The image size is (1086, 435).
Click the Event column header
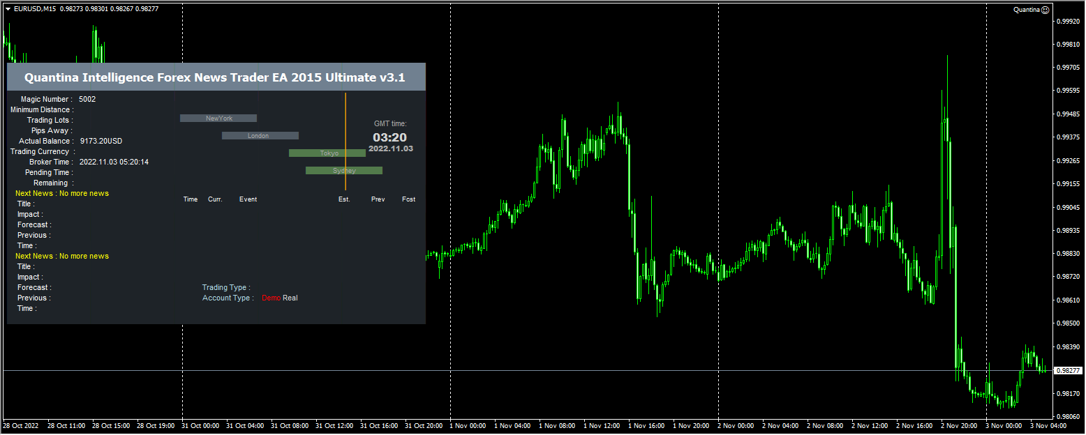tap(248, 199)
